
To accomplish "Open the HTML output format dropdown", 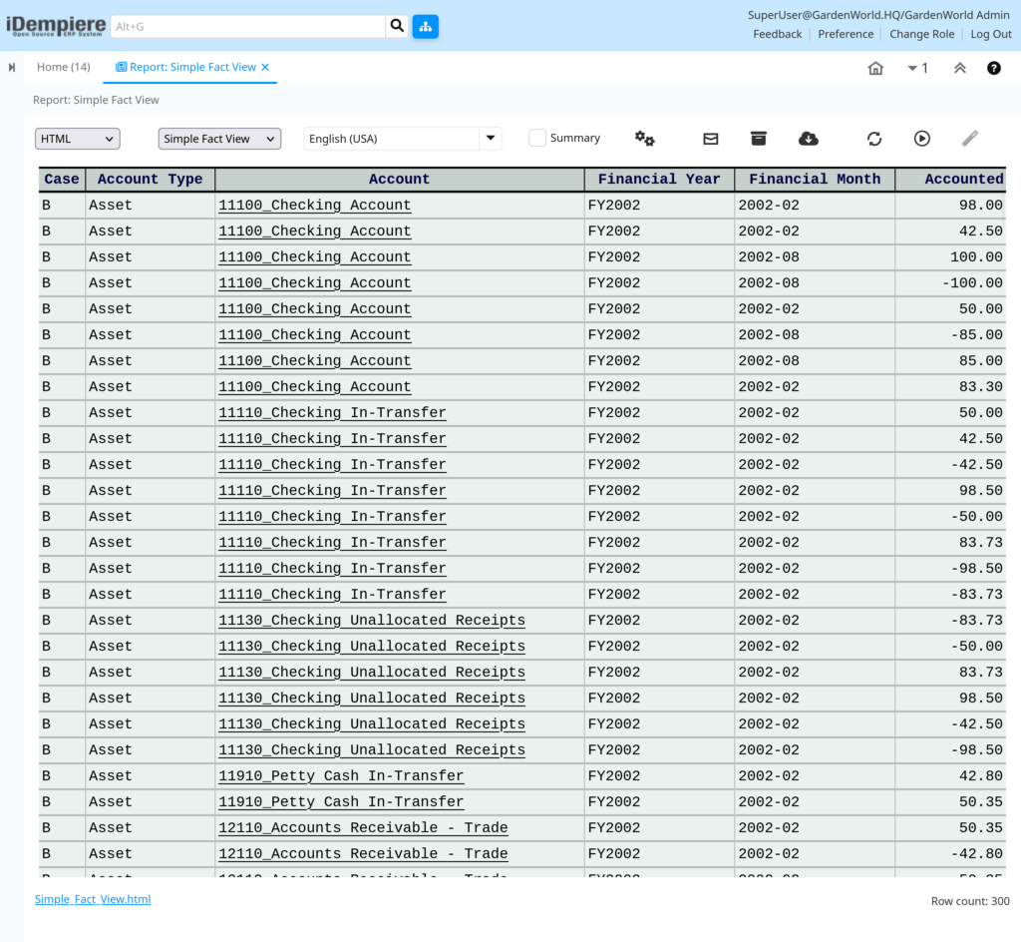I will (78, 139).
